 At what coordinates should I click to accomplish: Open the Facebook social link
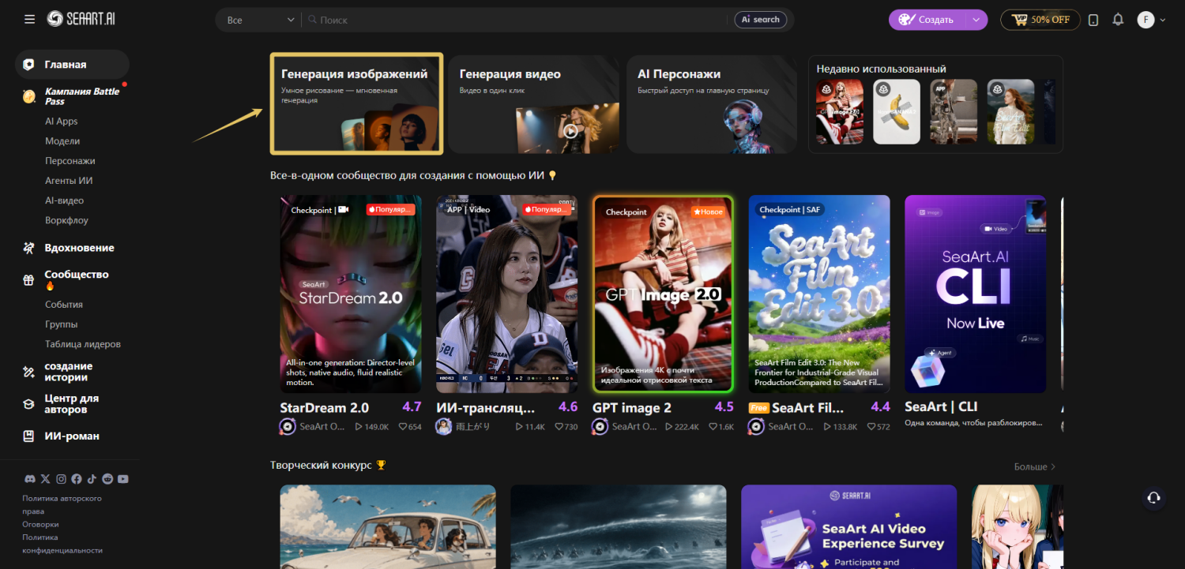pyautogui.click(x=77, y=479)
